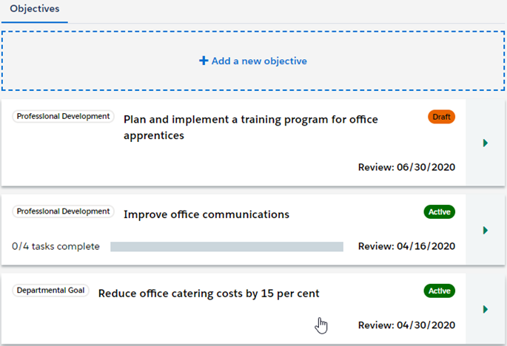Open the Reduce office catering costs title
507x346 pixels.
[209, 294]
